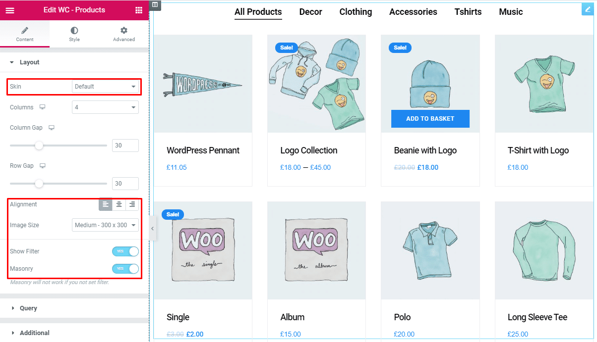Image resolution: width=597 pixels, height=342 pixels.
Task: Click the Add to Basket button
Action: pyautogui.click(x=430, y=119)
